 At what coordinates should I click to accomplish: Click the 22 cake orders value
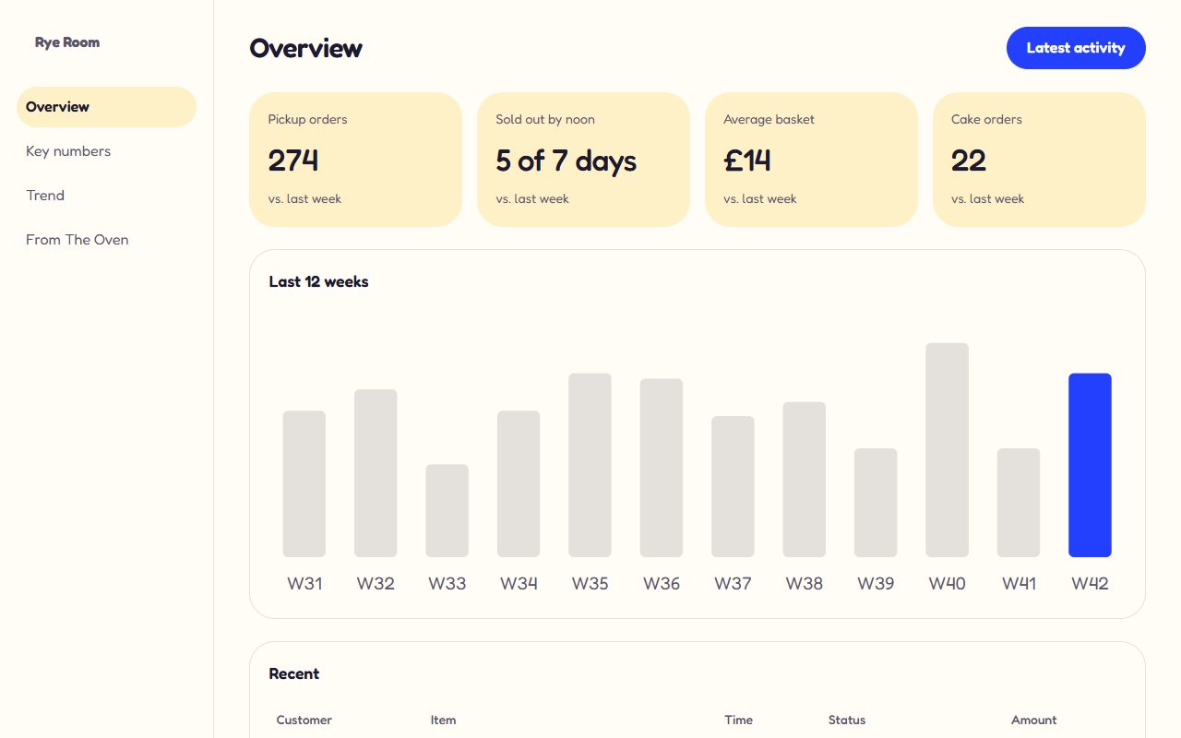click(969, 161)
